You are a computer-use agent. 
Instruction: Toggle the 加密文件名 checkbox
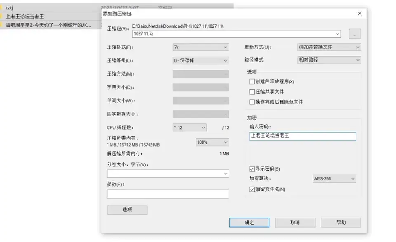click(252, 190)
